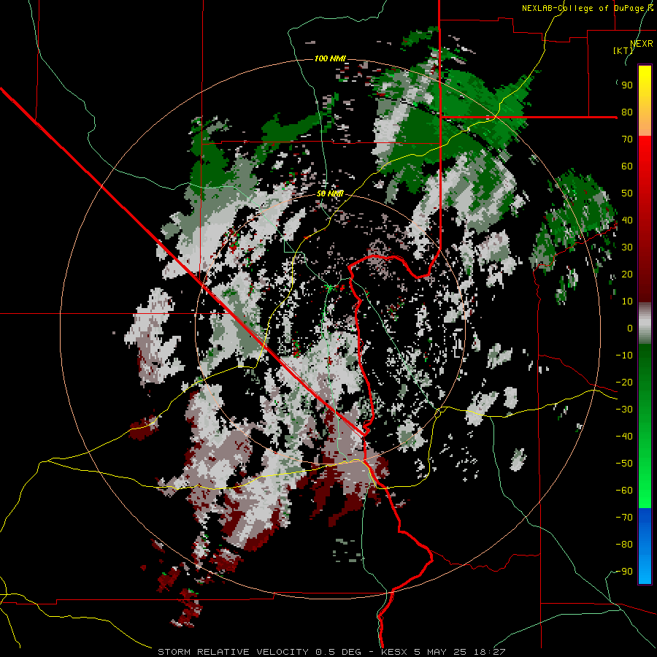Click the 10 value on velocity scale
The height and width of the screenshot is (657, 657).
(627, 301)
